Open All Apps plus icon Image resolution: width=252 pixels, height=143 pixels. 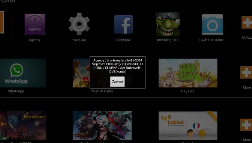click(247, 22)
